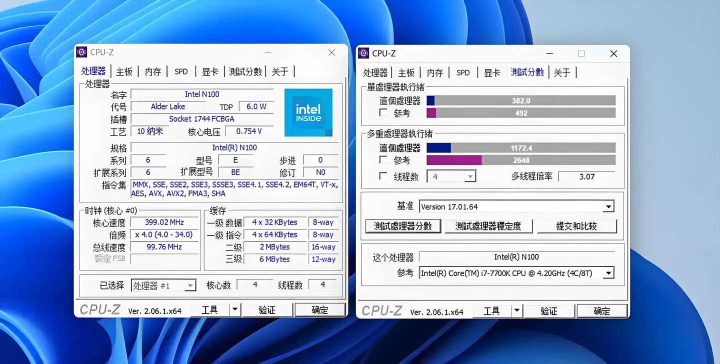Open 关于 tab in right window
Image resolution: width=720 pixels, height=364 pixels.
562,72
